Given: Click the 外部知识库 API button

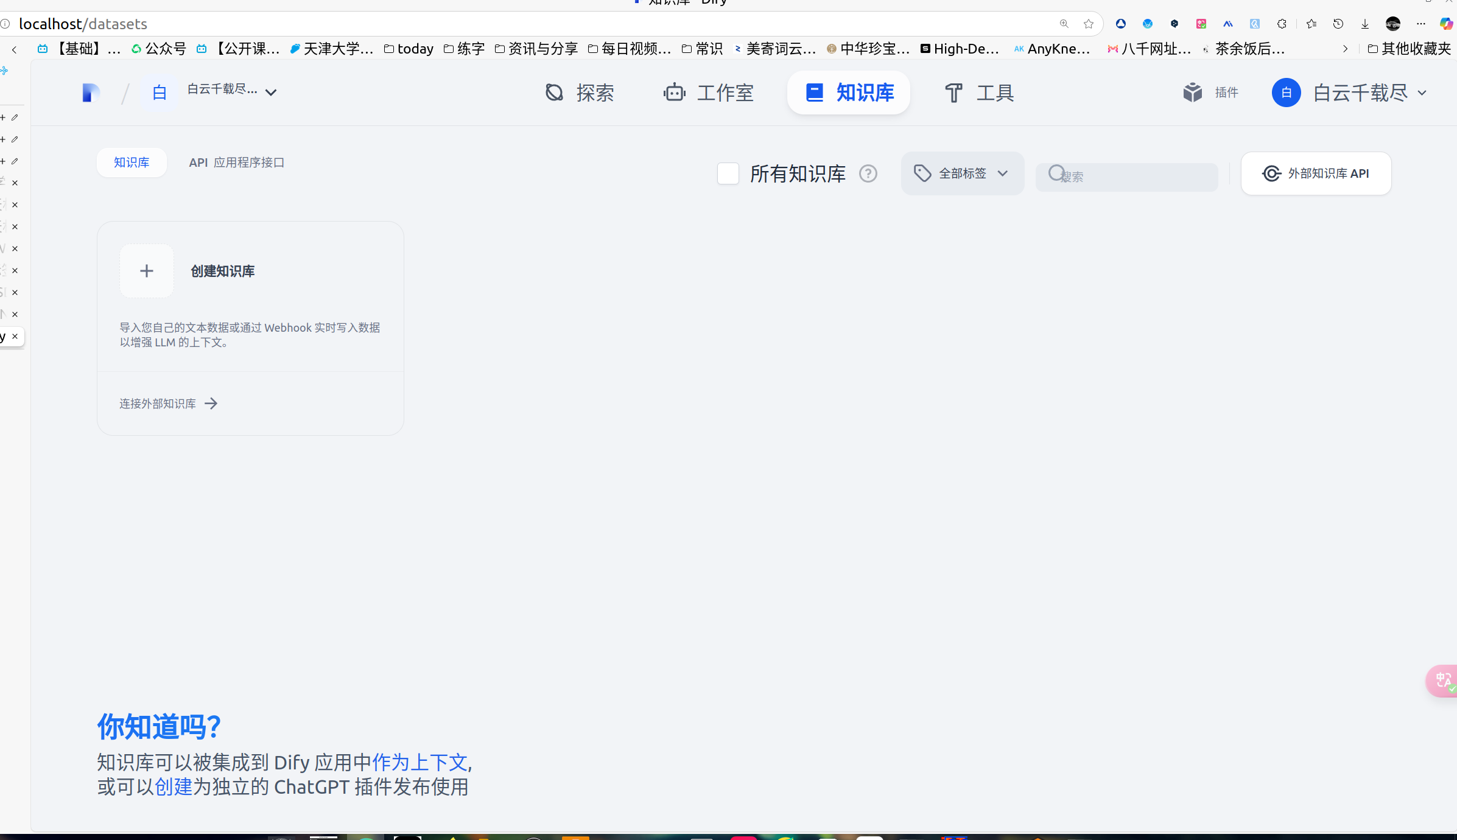Looking at the screenshot, I should coord(1316,174).
